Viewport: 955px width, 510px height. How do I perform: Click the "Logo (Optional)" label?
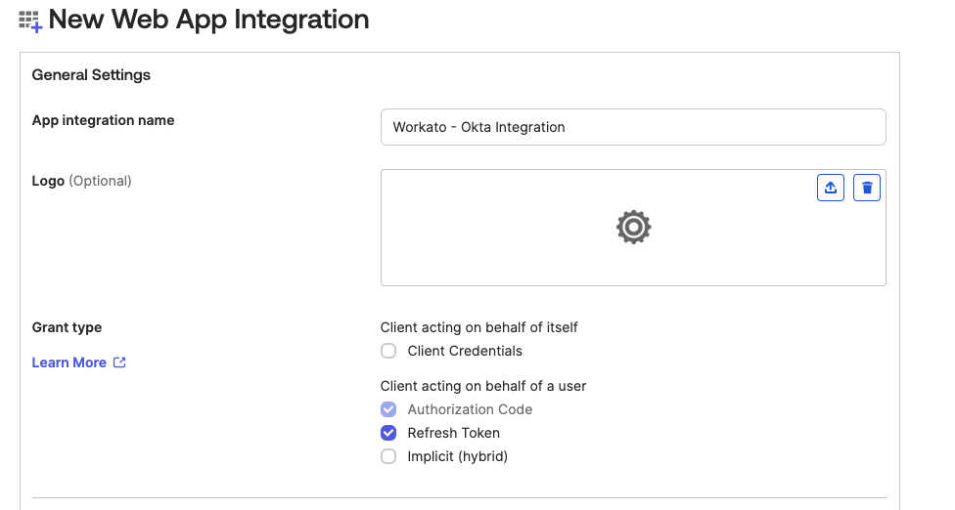pos(81,181)
